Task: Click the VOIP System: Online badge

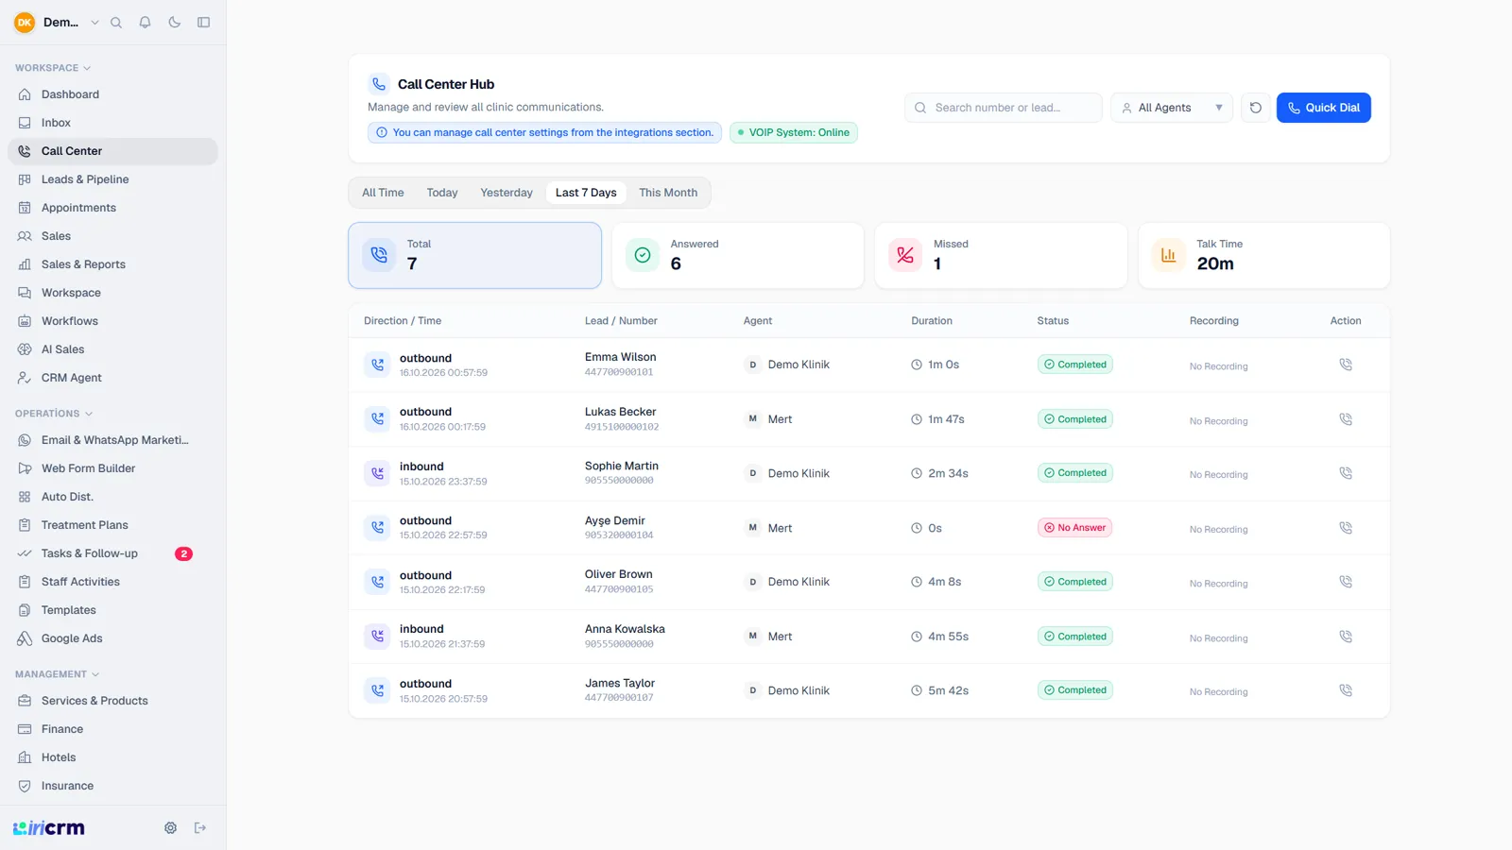Action: coord(794,133)
